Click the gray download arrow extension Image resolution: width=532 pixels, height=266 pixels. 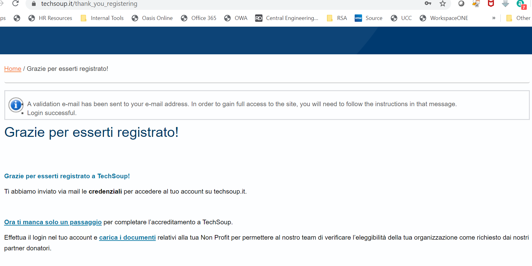(505, 3)
